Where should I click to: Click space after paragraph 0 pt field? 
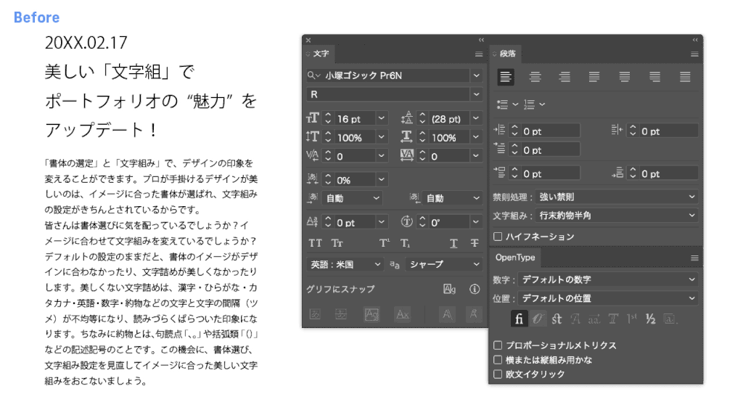coord(668,174)
